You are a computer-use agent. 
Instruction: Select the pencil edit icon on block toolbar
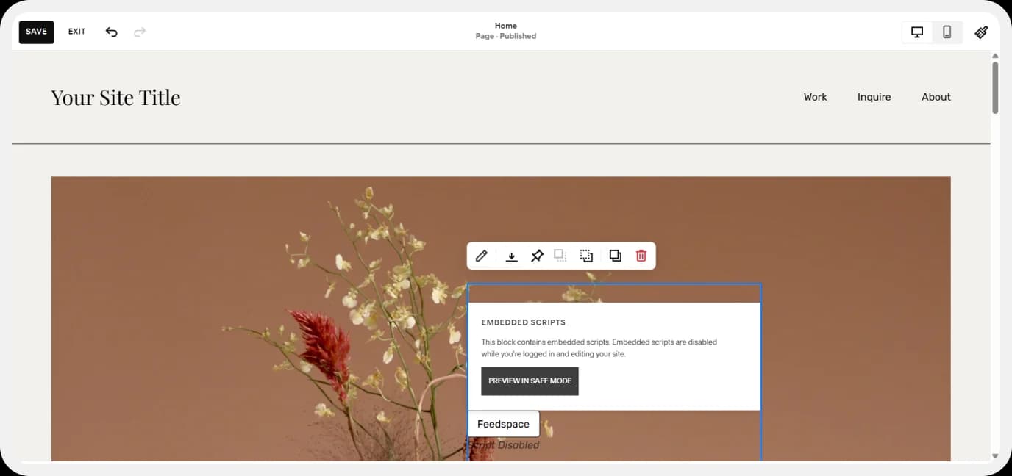482,256
